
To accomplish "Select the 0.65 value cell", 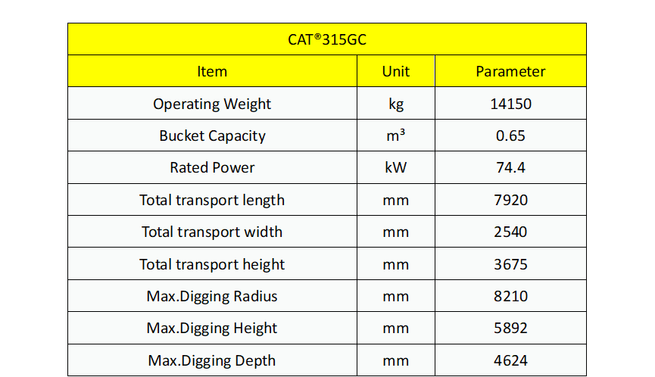I will [x=510, y=136].
